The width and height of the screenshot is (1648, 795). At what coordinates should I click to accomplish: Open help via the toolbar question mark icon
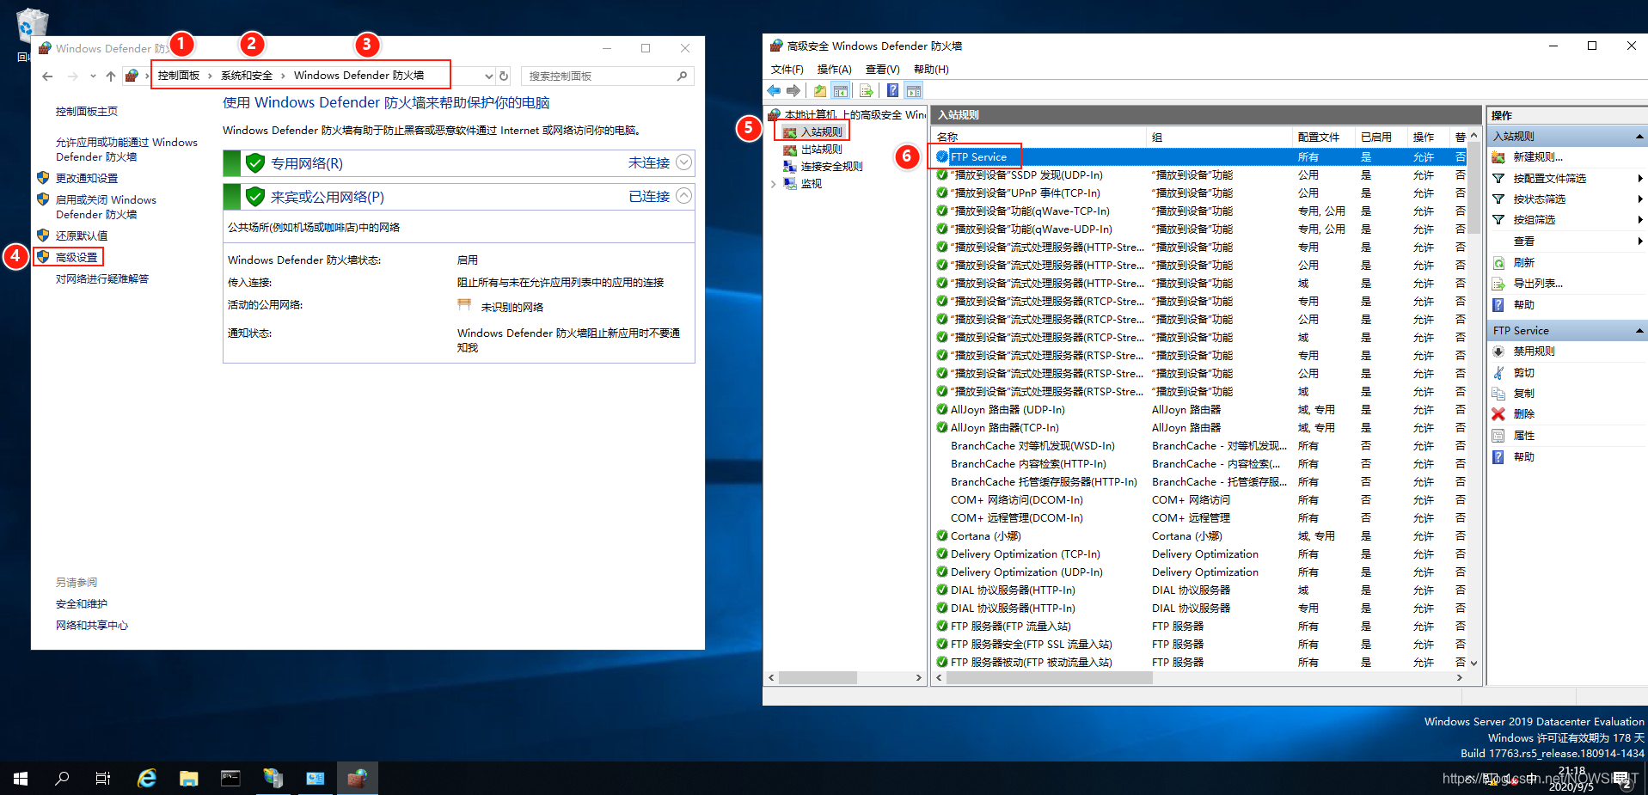pyautogui.click(x=893, y=90)
